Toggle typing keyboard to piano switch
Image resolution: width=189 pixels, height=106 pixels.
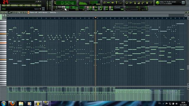(x=88, y=7)
